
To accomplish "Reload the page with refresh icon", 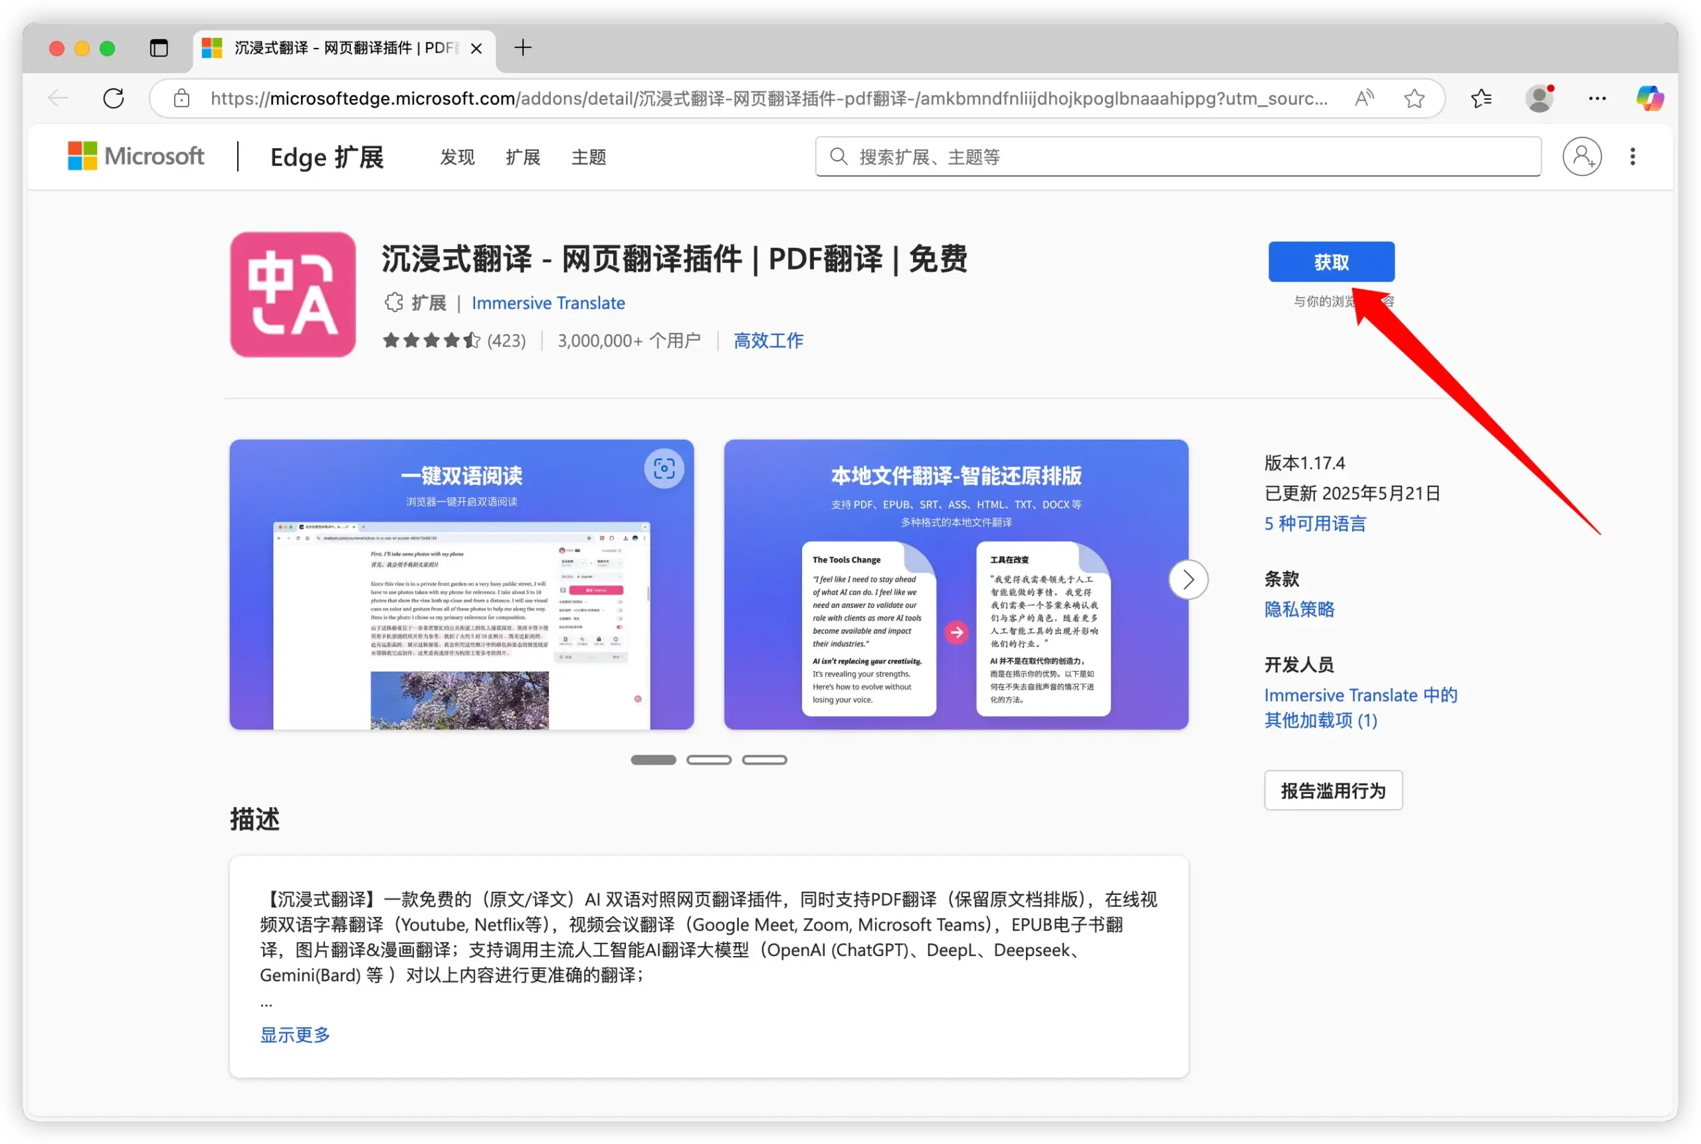I will [114, 98].
